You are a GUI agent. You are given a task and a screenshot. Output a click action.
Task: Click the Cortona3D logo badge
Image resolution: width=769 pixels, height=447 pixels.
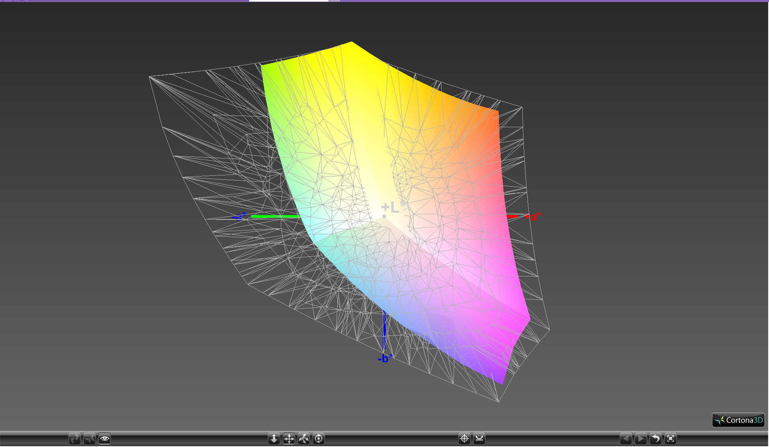(x=738, y=420)
